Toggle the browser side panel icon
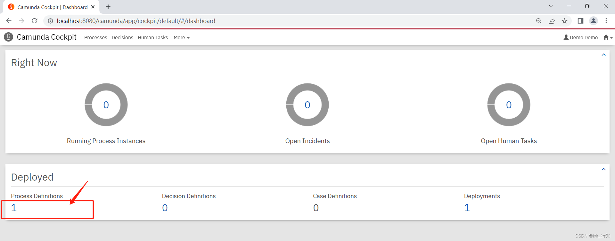This screenshot has width=615, height=241. (580, 21)
